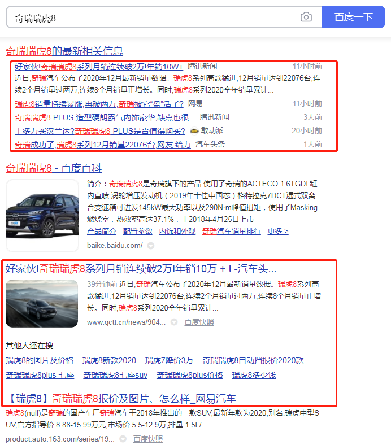Search related 瑞虎8新款2020

109,360
